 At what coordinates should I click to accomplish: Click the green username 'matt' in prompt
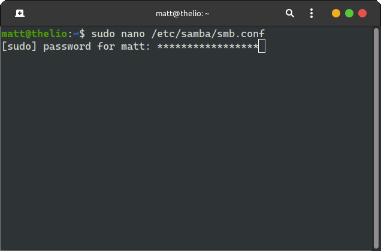13,34
